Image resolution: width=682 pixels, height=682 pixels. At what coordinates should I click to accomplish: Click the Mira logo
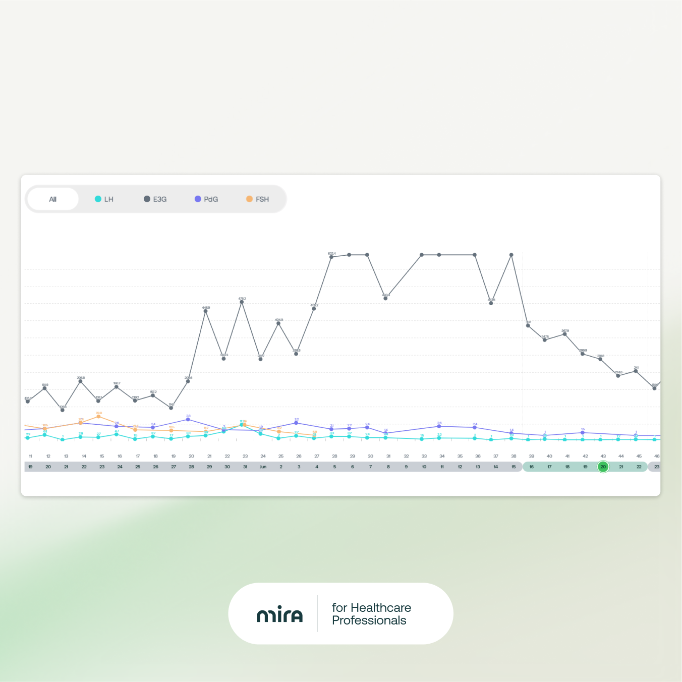[280, 614]
